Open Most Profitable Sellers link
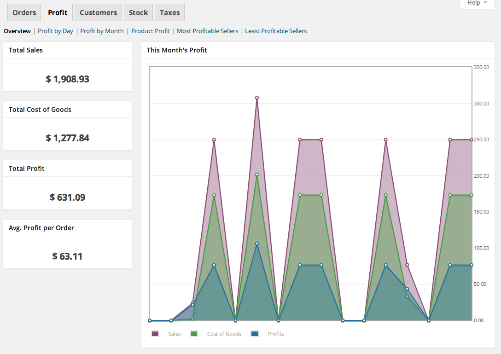 [x=207, y=31]
